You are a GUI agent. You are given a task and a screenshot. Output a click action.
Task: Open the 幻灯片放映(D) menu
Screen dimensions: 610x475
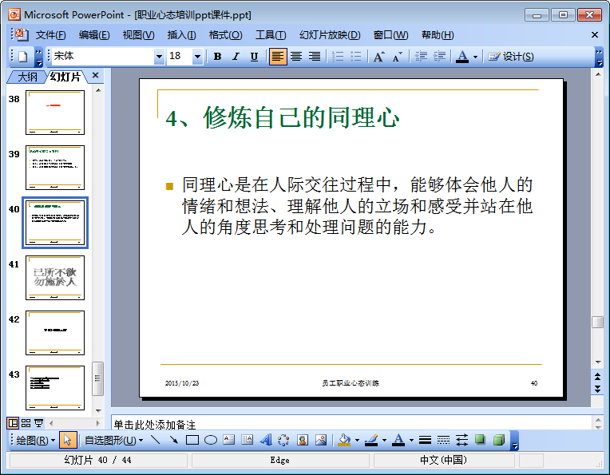click(330, 35)
